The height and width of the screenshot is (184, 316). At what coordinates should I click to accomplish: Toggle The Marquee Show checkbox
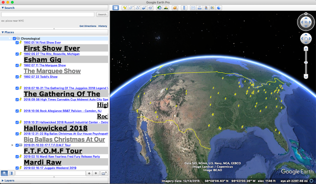point(17,65)
